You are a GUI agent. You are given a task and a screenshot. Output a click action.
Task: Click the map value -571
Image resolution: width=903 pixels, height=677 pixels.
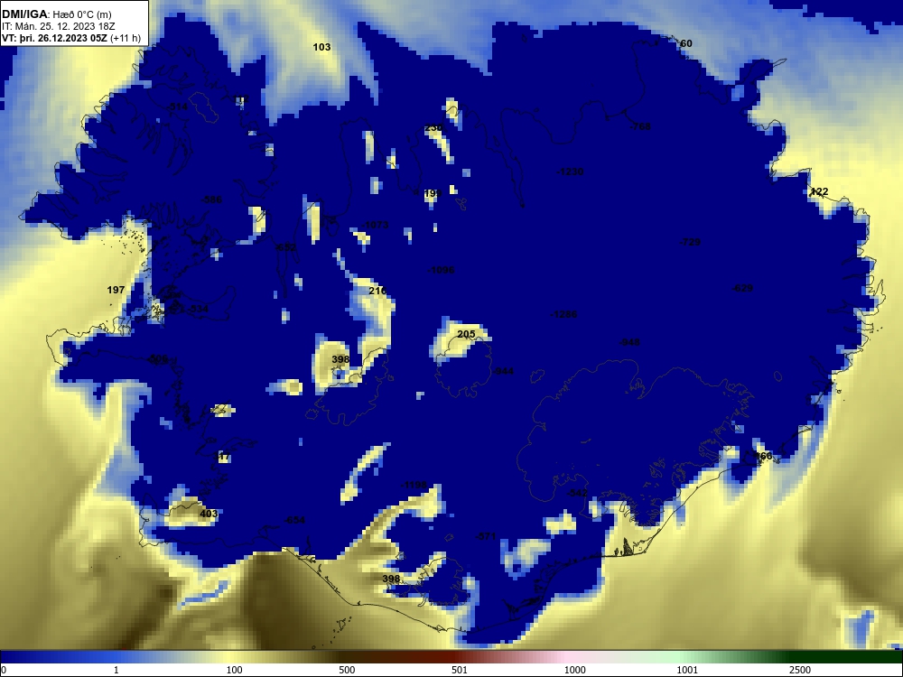click(x=486, y=536)
